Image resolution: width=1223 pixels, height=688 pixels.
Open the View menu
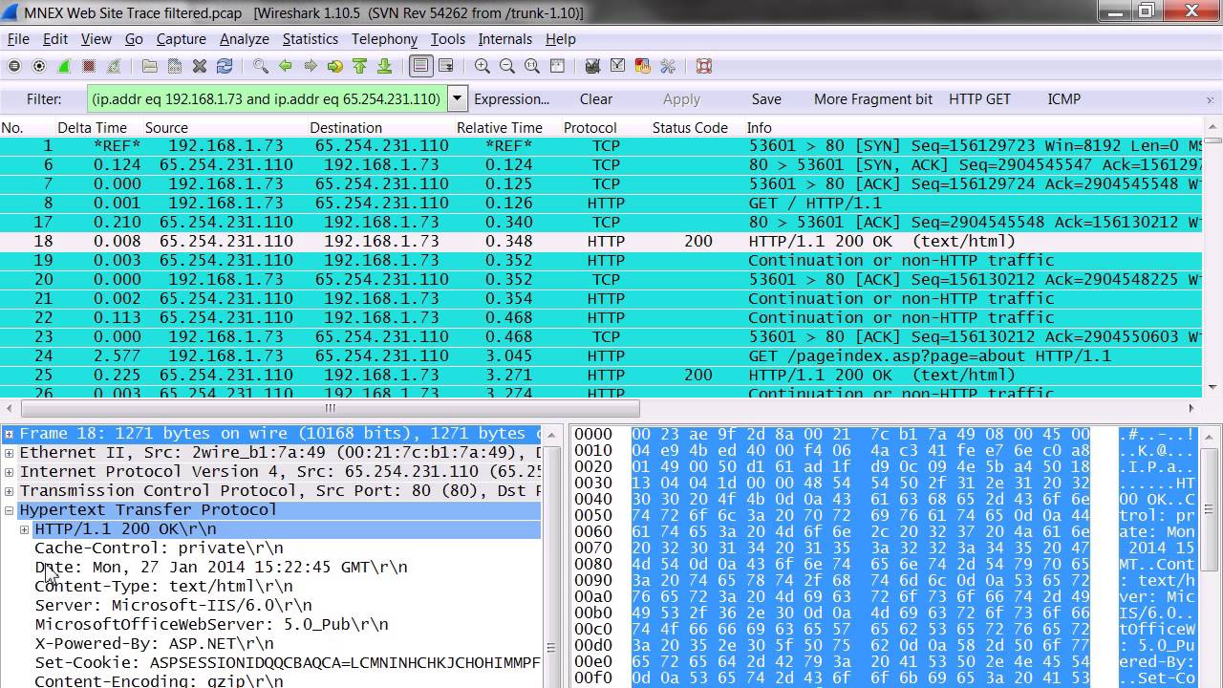click(x=97, y=39)
